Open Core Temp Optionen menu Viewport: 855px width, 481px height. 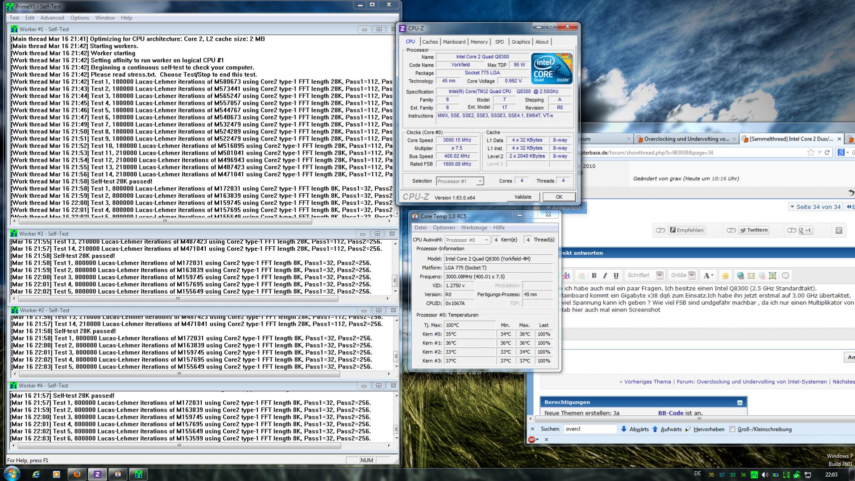(x=444, y=228)
